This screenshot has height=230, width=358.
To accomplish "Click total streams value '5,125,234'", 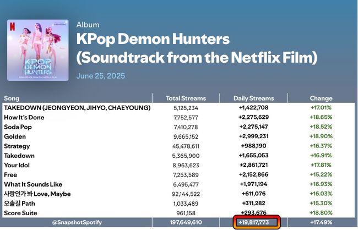I will point(186,108).
